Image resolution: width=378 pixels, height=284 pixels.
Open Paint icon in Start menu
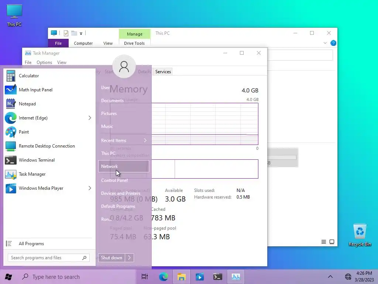(x=11, y=132)
